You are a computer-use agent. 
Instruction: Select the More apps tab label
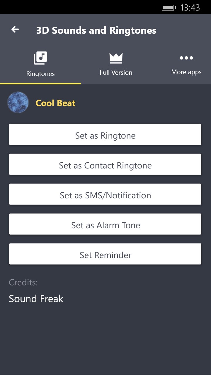[x=186, y=72]
